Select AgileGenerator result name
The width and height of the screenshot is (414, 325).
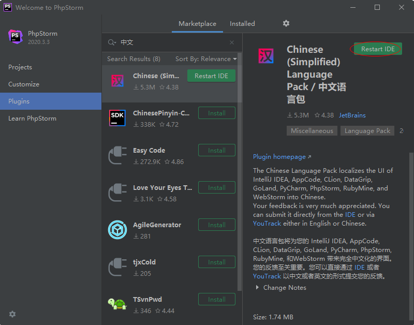tap(157, 225)
